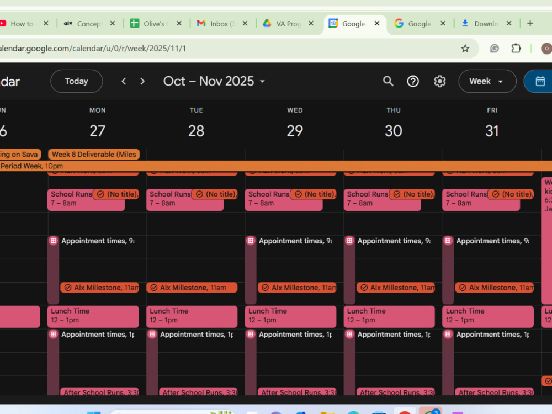Open Tuesday's 1pm Appointment times schedule icon
Image resolution: width=552 pixels, height=414 pixels.
152,334
